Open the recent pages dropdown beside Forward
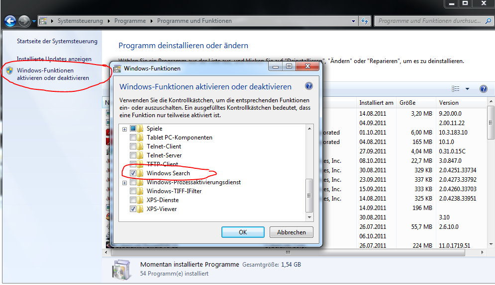 pos(34,21)
